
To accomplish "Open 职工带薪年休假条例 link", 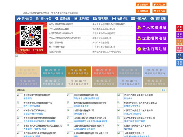I will (x=102, y=38).
